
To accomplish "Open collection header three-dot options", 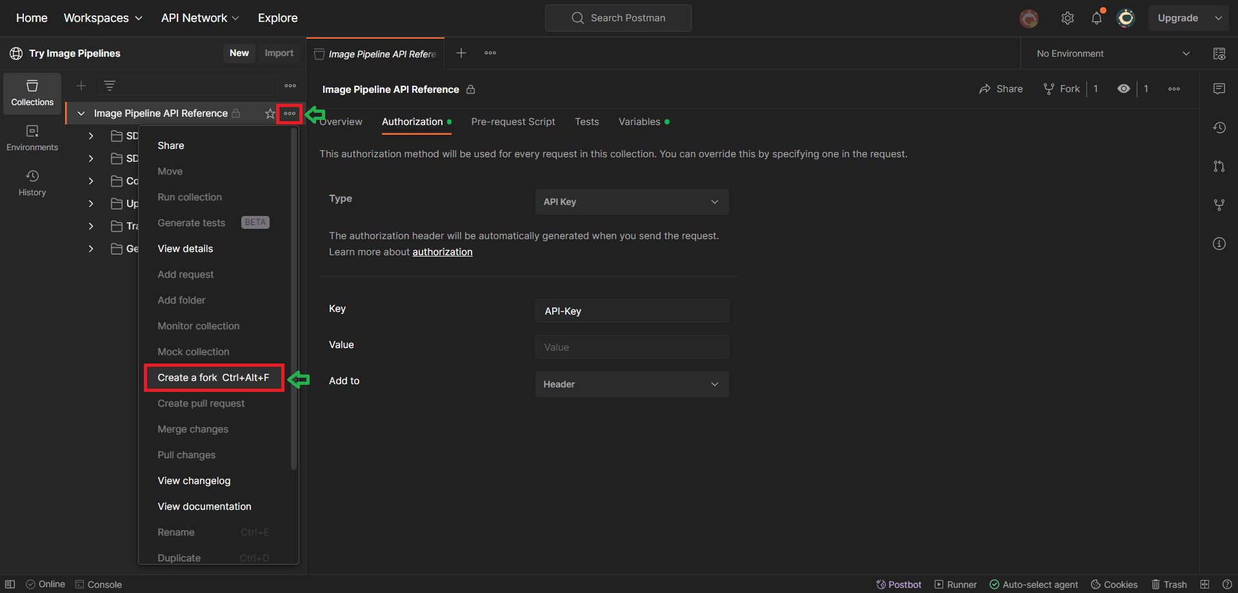I will click(x=1174, y=89).
